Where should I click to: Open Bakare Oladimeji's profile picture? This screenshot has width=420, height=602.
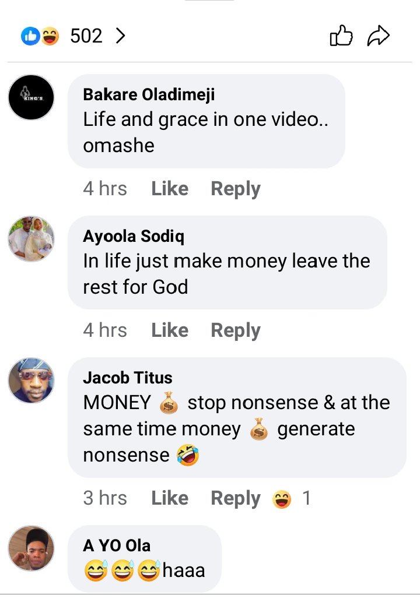click(31, 97)
